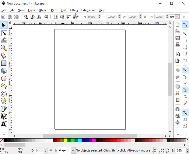This screenshot has height=154, width=189.
Task: Choose the Rectangle tool
Action: (x=4, y=63)
